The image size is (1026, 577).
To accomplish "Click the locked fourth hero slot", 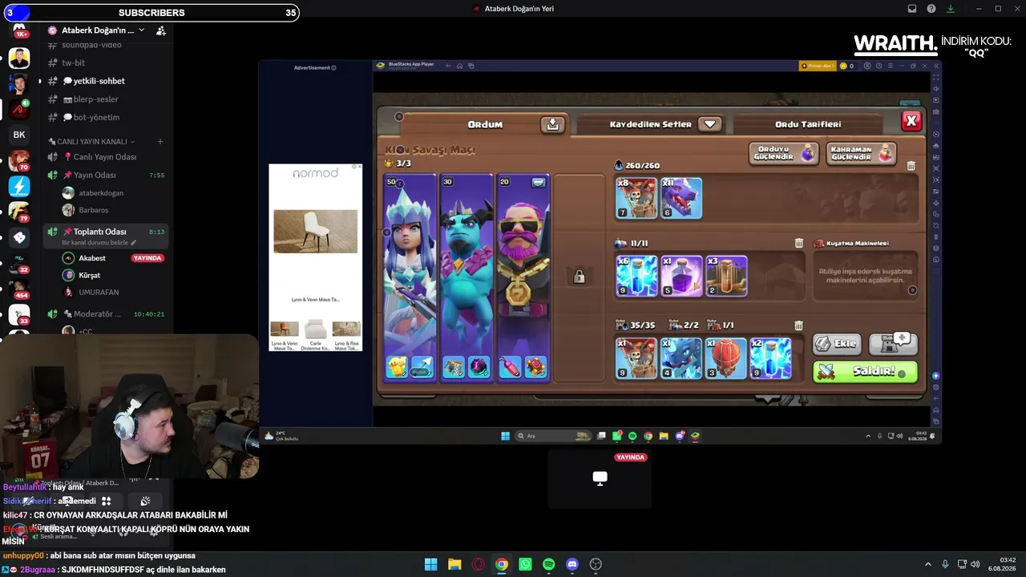I will tap(579, 277).
